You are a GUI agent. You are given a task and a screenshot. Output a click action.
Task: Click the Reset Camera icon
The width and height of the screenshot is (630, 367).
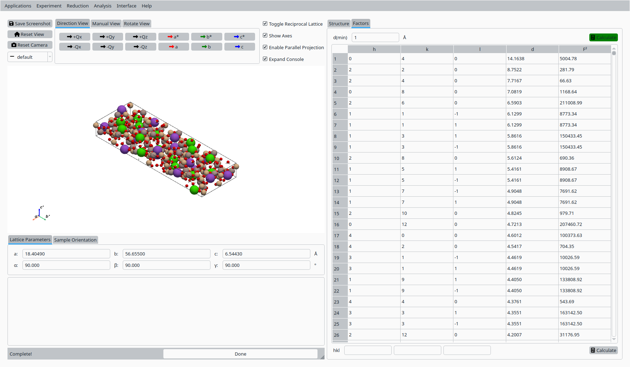(x=14, y=45)
